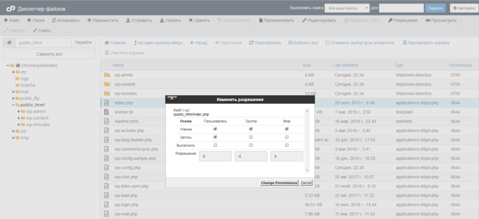Toggle Выполнить for Пользователь
This screenshot has width=479, height=219.
click(215, 145)
